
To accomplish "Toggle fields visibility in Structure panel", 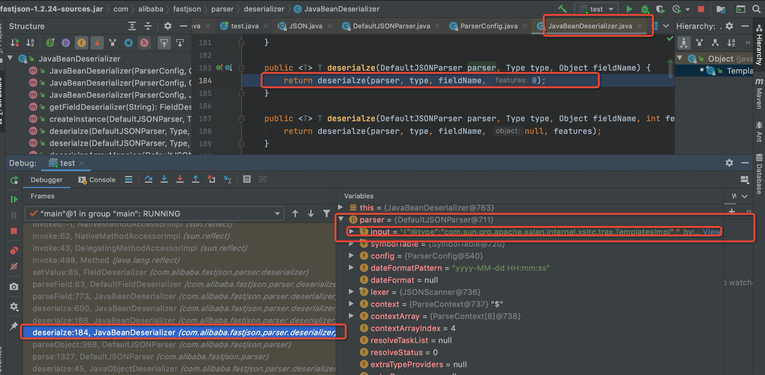I will click(81, 43).
